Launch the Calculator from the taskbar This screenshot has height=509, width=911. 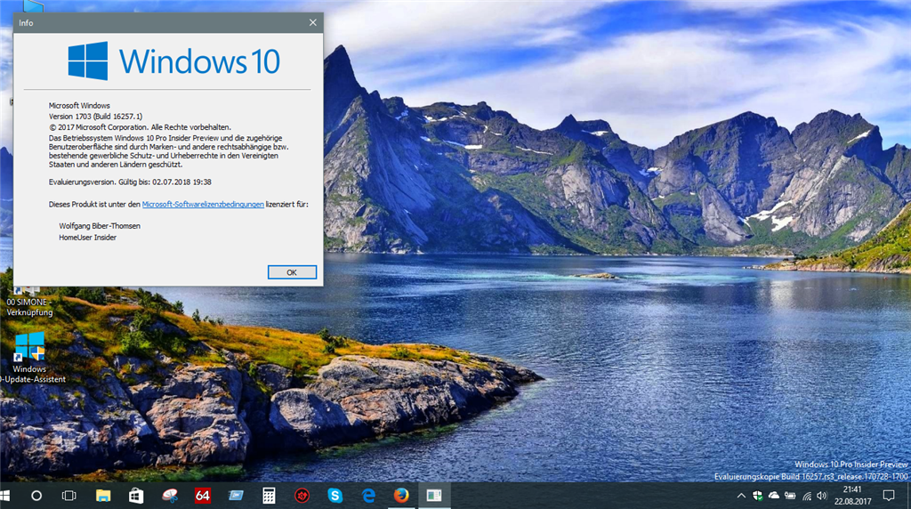point(269,496)
